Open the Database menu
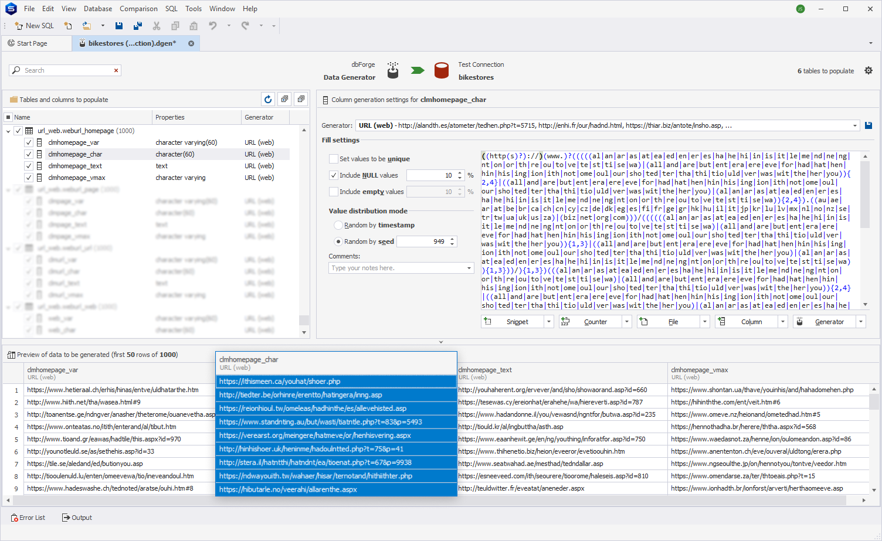 pyautogui.click(x=98, y=9)
